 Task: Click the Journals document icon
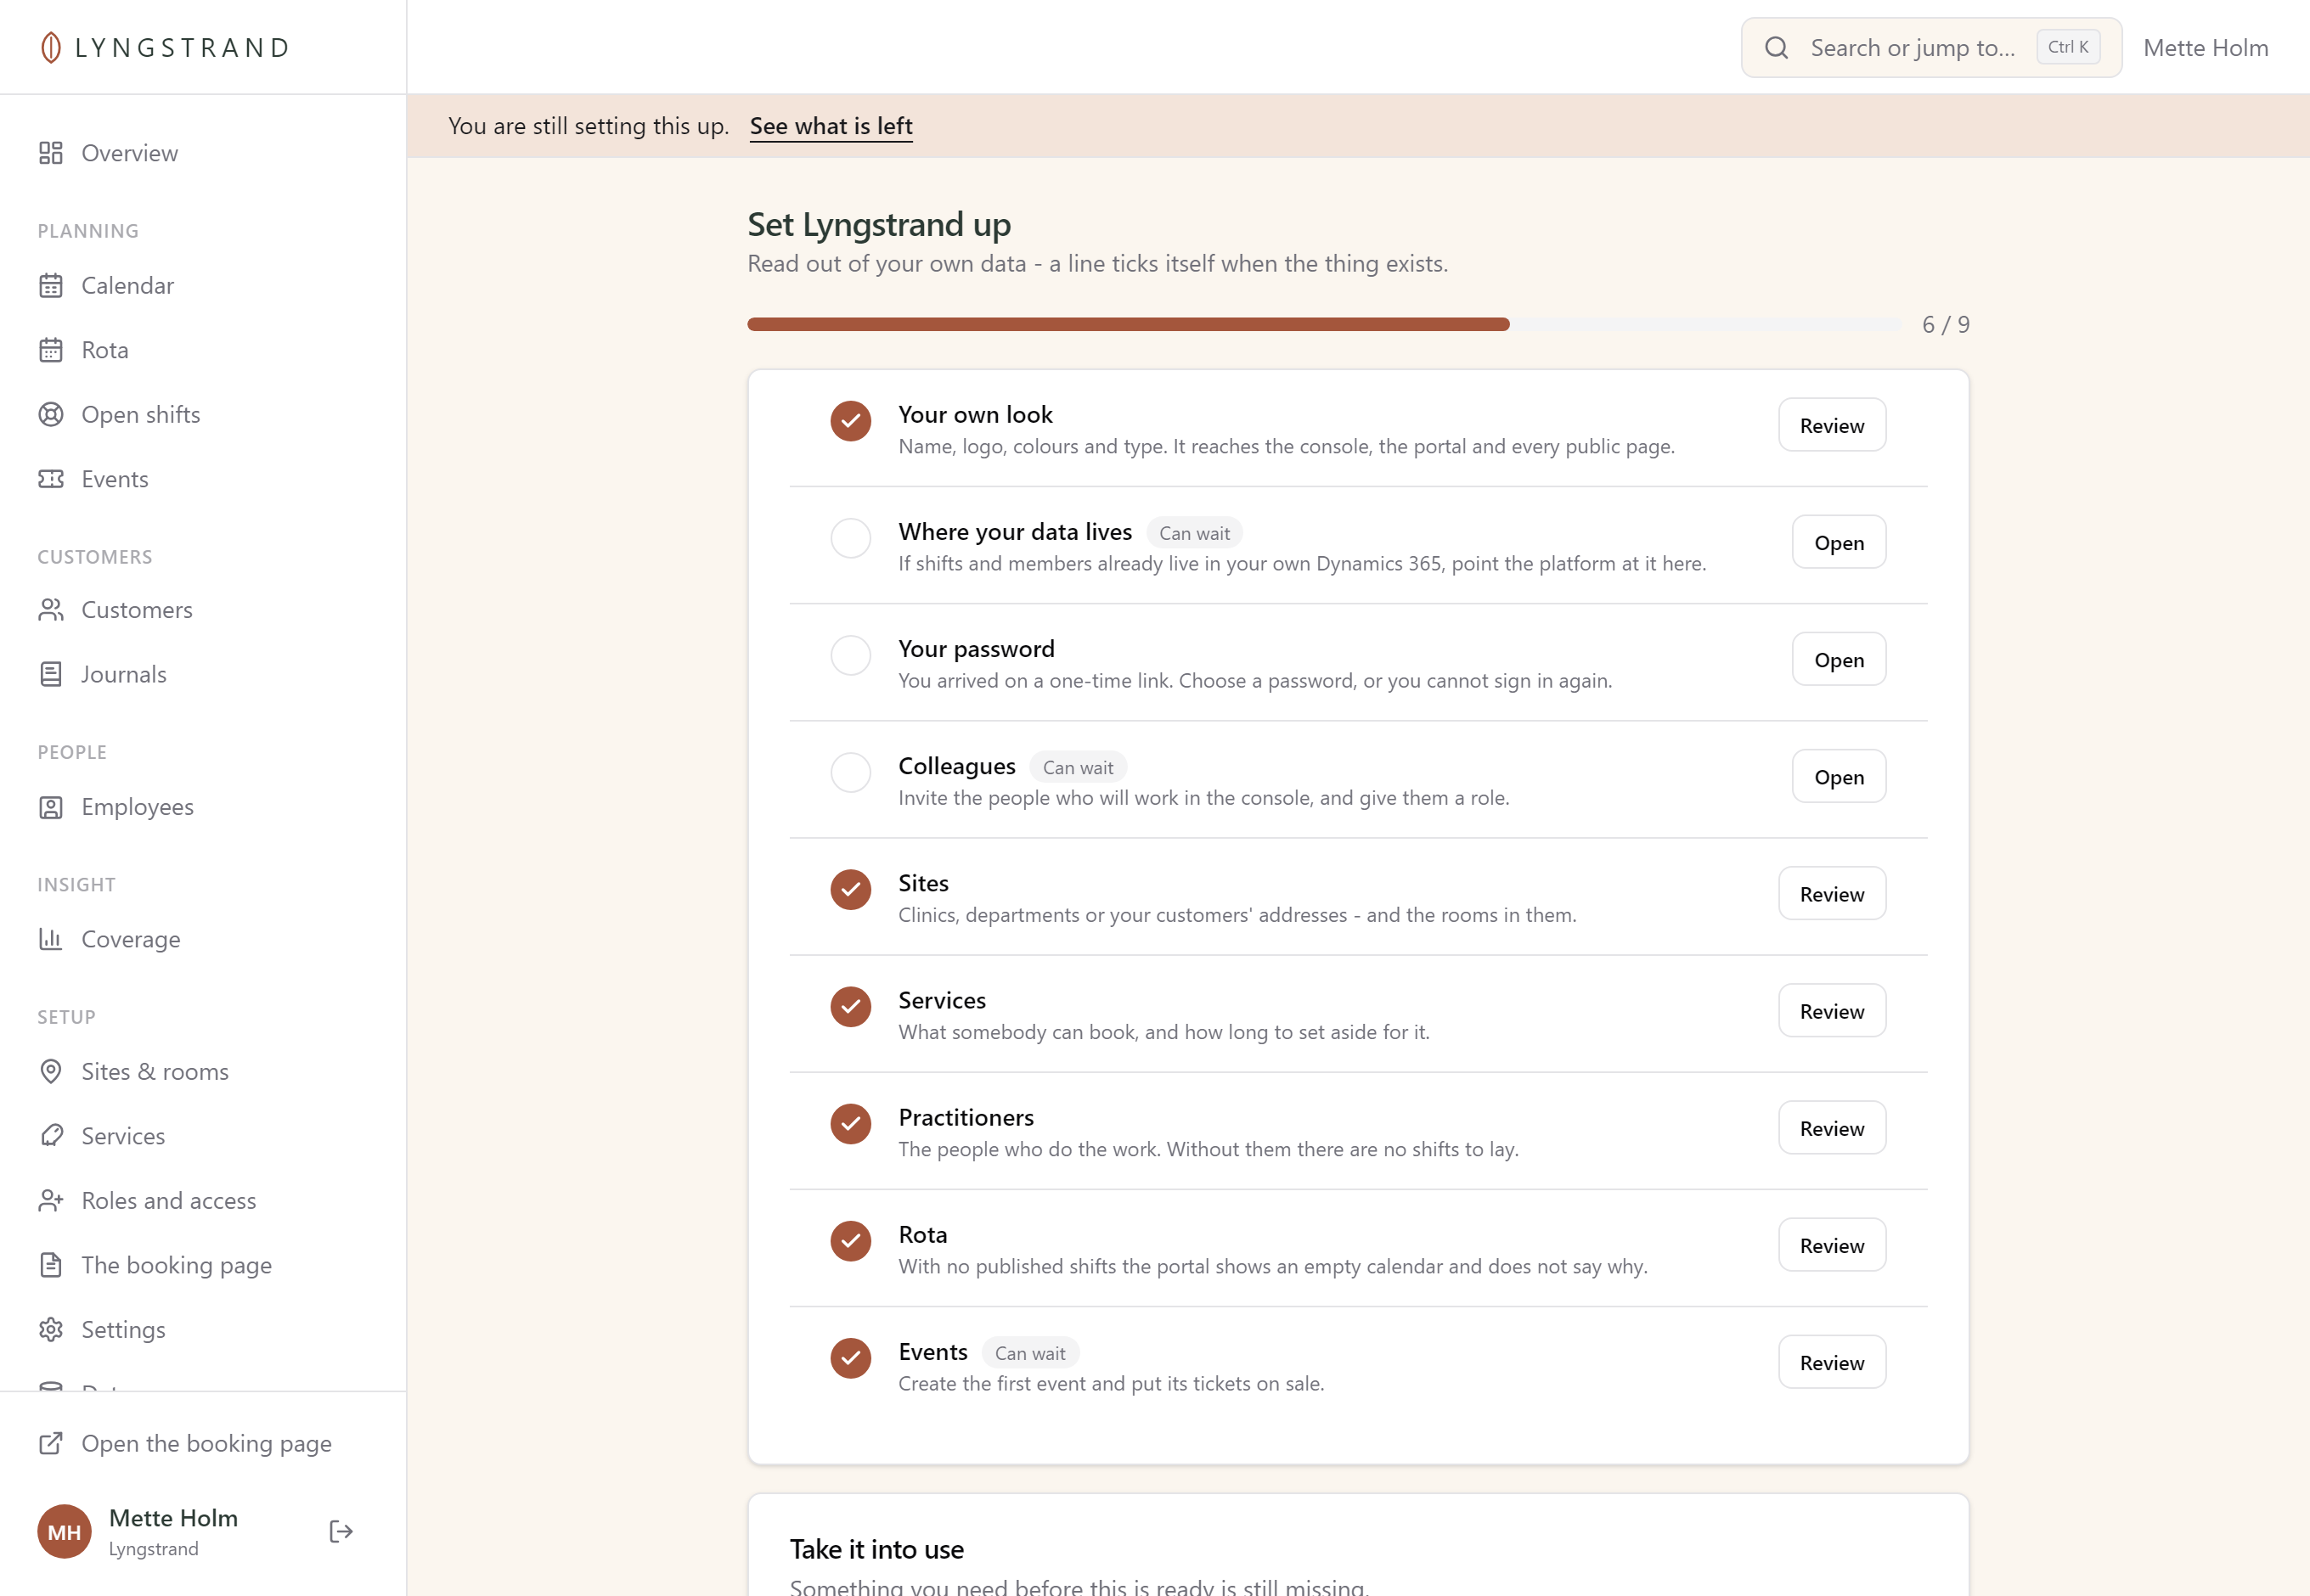point(51,674)
